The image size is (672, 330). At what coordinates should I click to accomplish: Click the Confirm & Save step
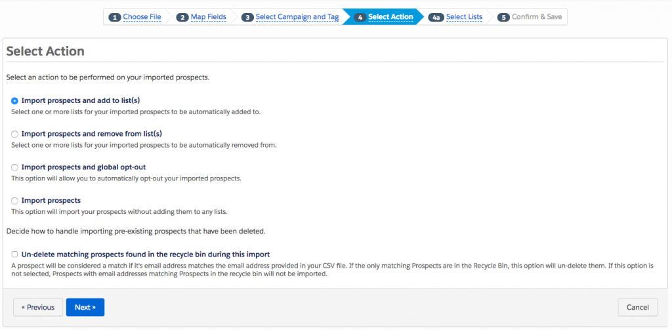click(x=536, y=17)
